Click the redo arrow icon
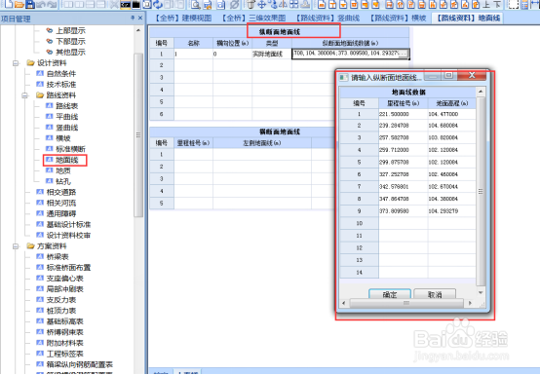This screenshot has width=540, height=375. 52,4
